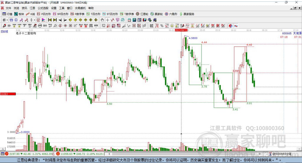Click the 深 Shenzhen index icon
This screenshot has width=302, height=163.
tap(58, 154)
